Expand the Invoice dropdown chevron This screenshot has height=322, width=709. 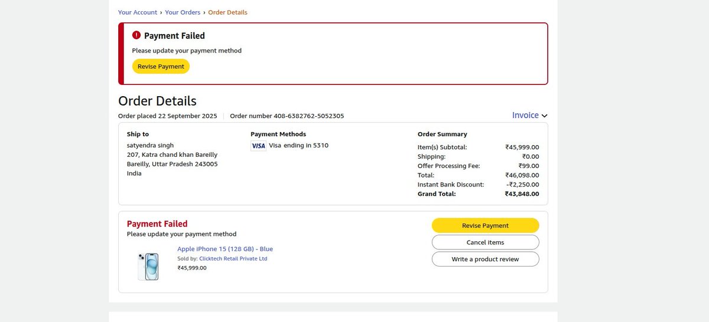[544, 116]
